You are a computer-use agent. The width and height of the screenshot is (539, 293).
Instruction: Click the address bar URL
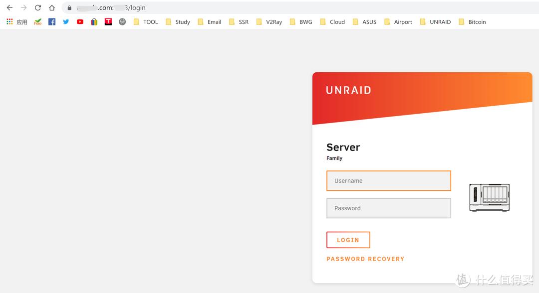111,7
